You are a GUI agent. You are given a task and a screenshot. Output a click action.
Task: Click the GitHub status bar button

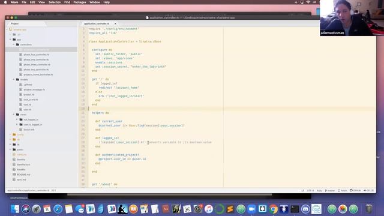tap(355, 191)
